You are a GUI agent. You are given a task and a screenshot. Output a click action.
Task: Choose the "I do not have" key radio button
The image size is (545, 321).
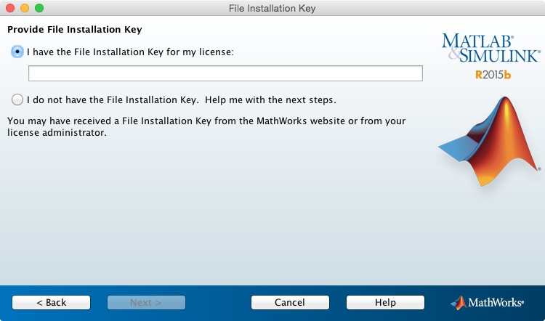pos(17,99)
